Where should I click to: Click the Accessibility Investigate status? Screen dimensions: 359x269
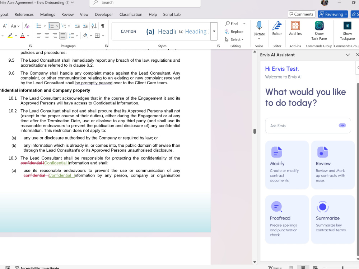(37, 268)
